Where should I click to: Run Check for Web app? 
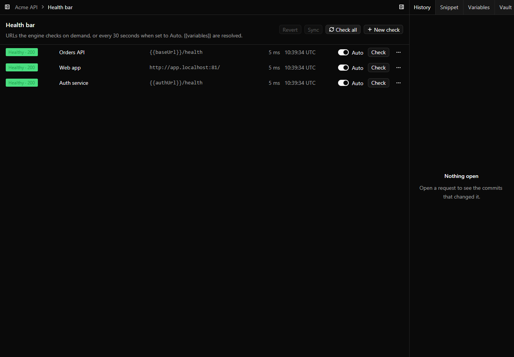(379, 68)
